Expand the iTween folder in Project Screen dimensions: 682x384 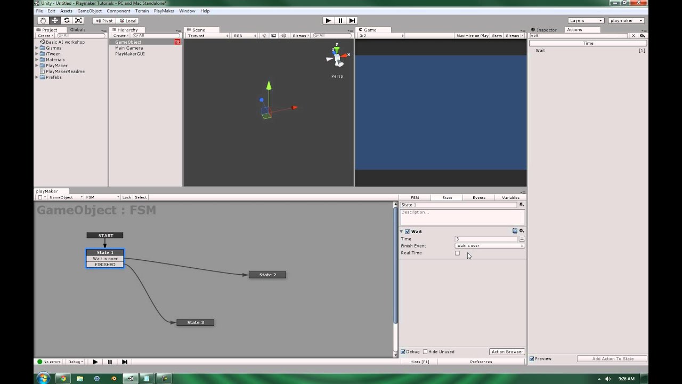coord(37,54)
